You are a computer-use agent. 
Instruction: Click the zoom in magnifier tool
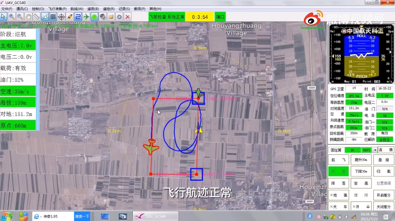(12, 17)
